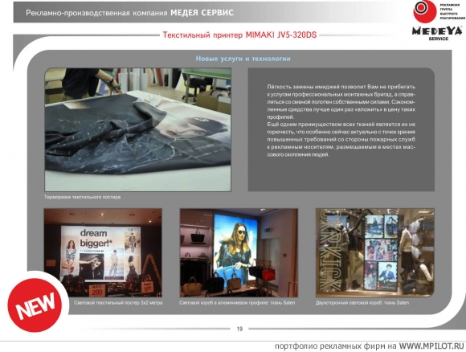Click caption Двухсторонний световой короб
Viewport: 466px width, 352px height.
coord(362,303)
